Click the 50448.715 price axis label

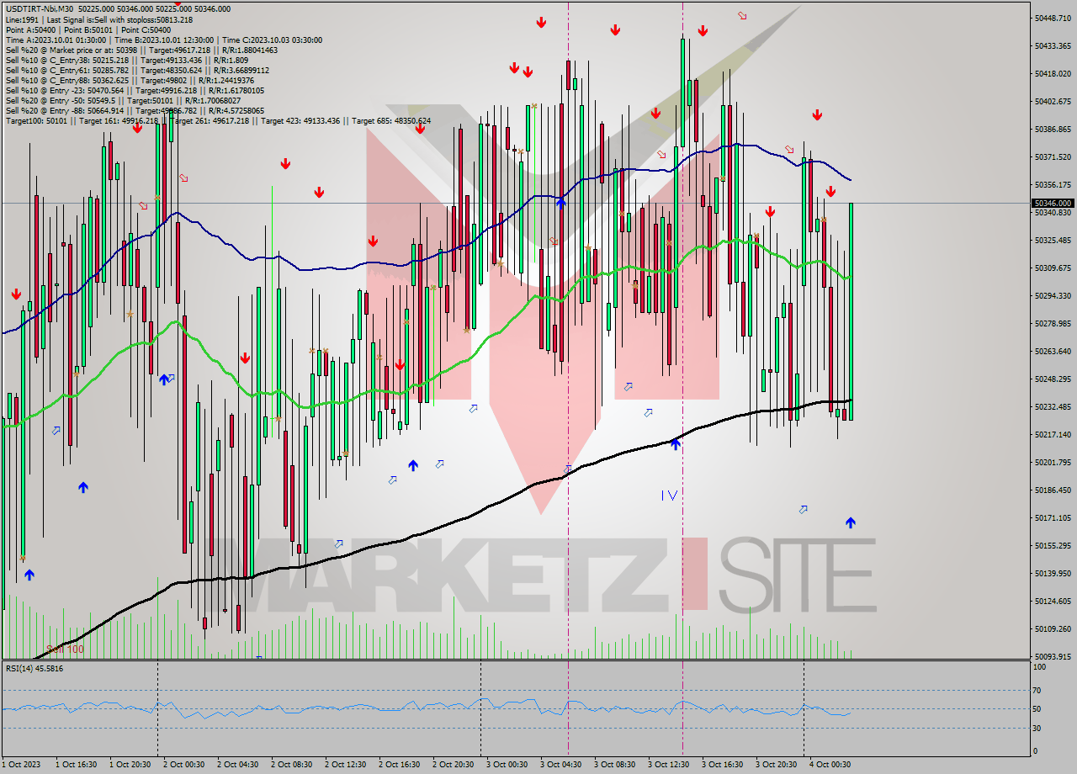pyautogui.click(x=1052, y=18)
